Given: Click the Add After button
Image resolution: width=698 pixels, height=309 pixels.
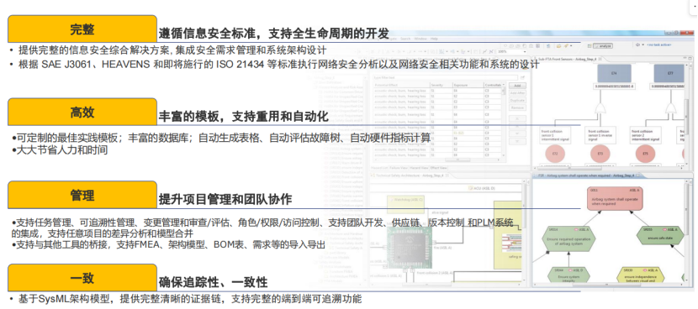Looking at the screenshot, I should click(516, 93).
